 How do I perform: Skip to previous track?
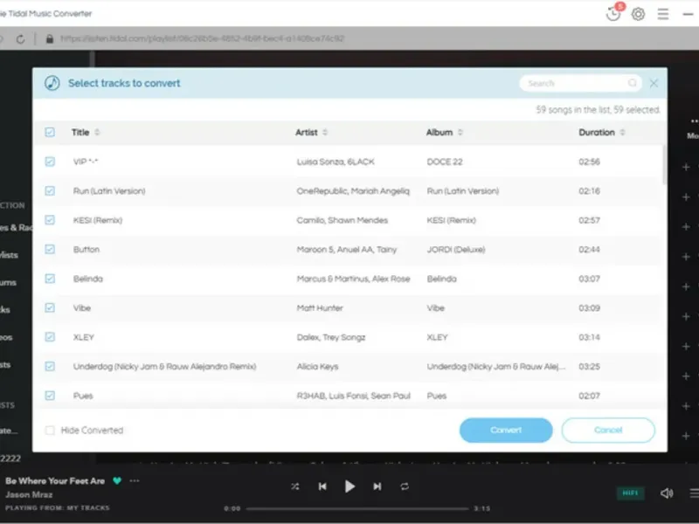point(322,486)
